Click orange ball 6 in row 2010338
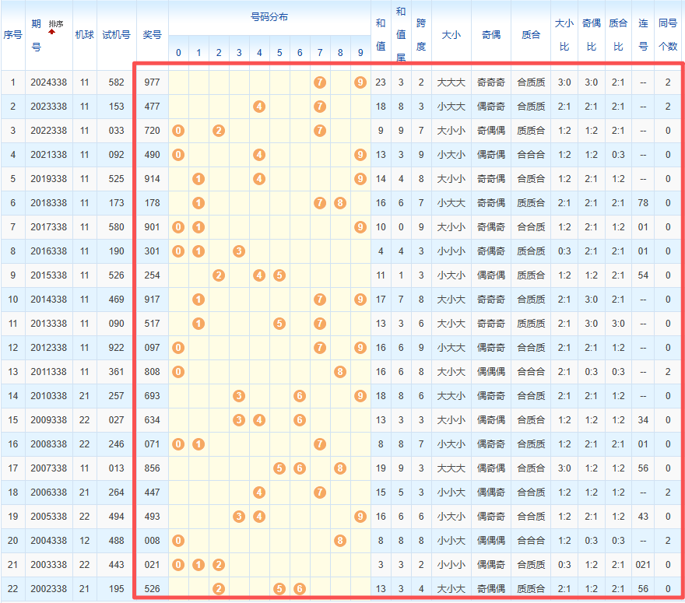The image size is (685, 603). 300,395
